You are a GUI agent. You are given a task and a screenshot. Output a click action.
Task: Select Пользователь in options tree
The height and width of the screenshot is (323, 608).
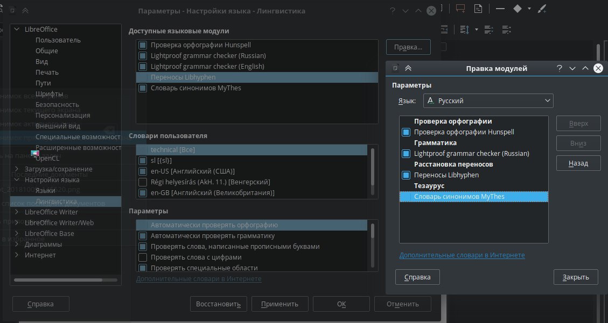58,40
